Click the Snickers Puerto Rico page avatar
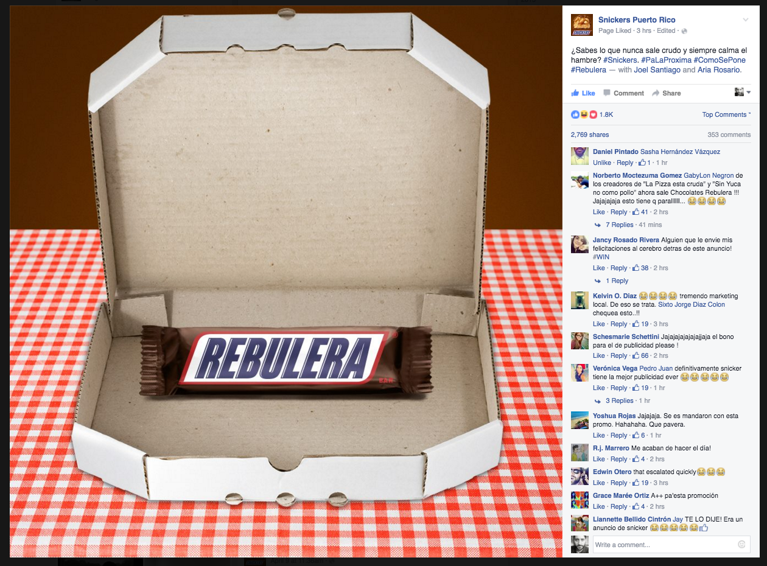 click(x=581, y=26)
